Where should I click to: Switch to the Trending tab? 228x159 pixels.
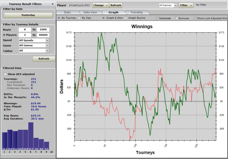[136, 12]
